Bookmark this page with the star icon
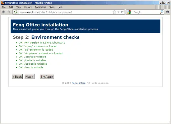 [x=114, y=12]
